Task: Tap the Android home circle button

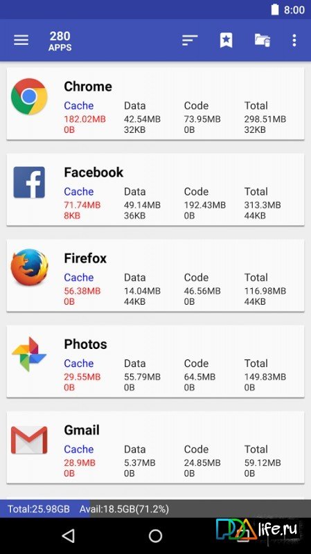Action: coord(155,536)
